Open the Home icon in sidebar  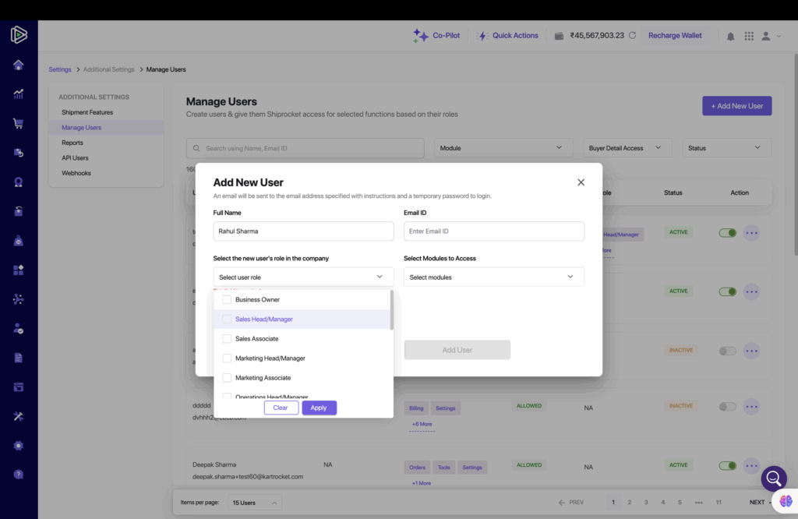click(x=18, y=65)
